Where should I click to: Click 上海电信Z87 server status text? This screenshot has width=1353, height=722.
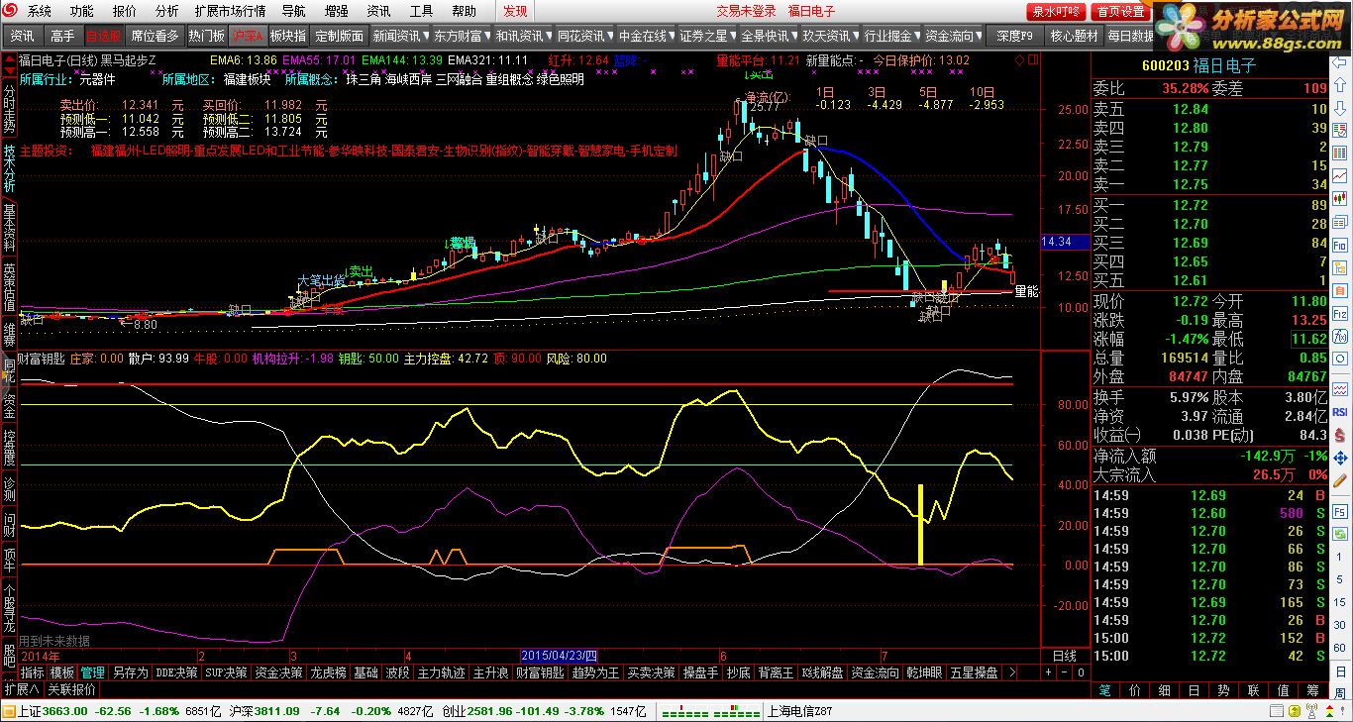(800, 711)
